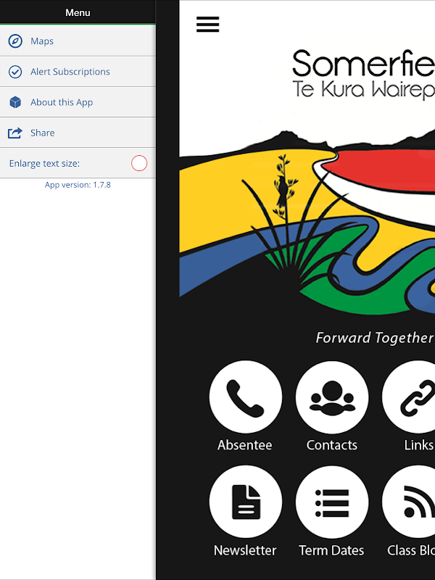Screen dimensions: 435x580
Task: Click the Share arrow icon
Action: [15, 133]
